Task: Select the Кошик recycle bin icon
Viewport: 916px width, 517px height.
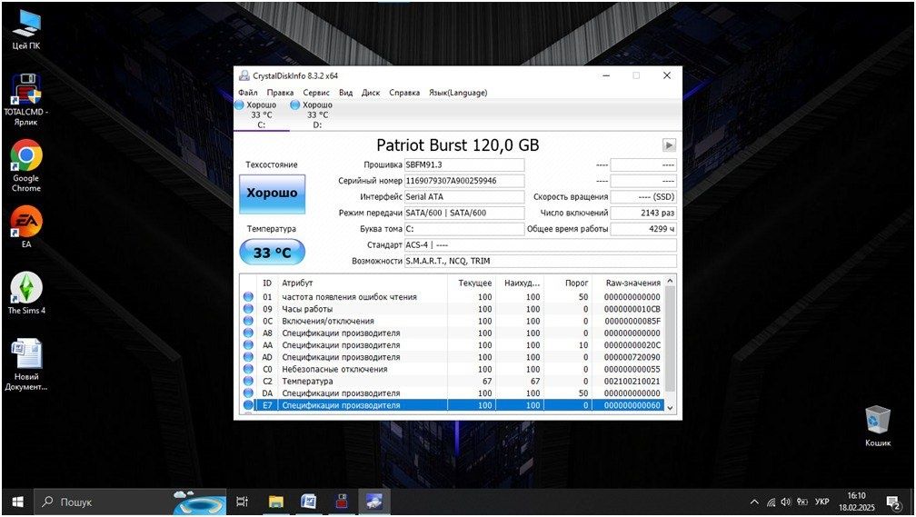Action: click(878, 426)
